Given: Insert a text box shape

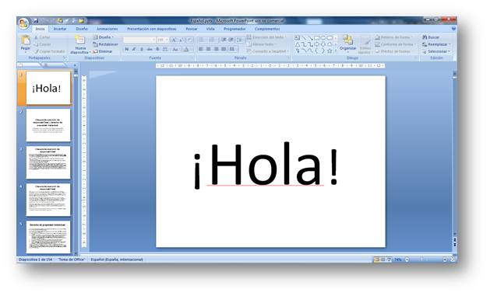Looking at the screenshot, I should [x=297, y=38].
